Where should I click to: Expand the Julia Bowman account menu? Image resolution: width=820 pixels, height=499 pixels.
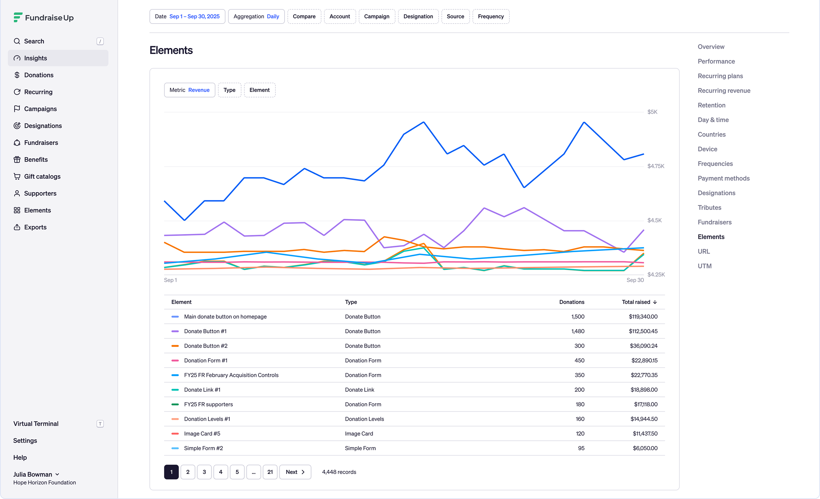coord(36,474)
